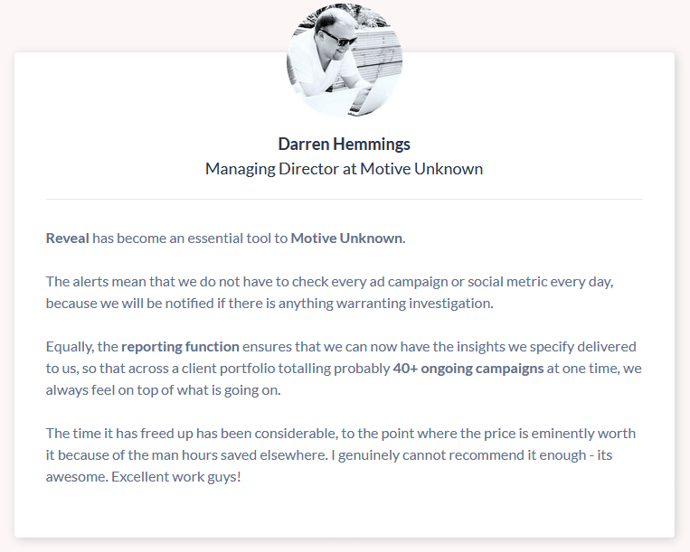Screen dimensions: 690x552
Task: Click the bold "Reveal" word in the testimonial
Action: pyautogui.click(x=68, y=239)
